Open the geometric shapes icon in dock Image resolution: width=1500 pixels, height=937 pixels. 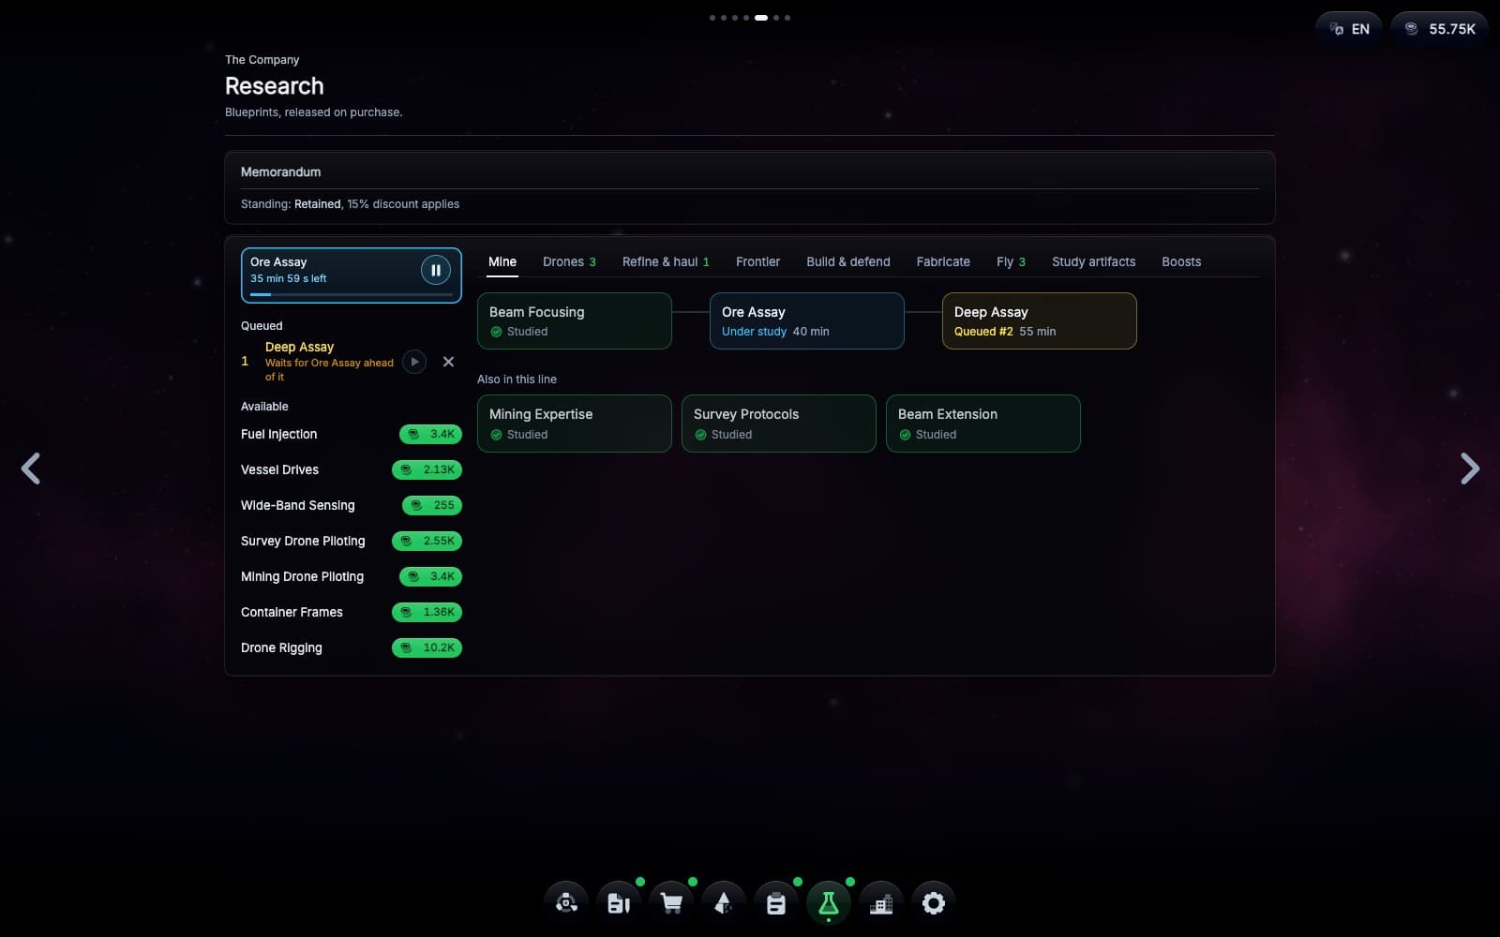pyautogui.click(x=724, y=903)
